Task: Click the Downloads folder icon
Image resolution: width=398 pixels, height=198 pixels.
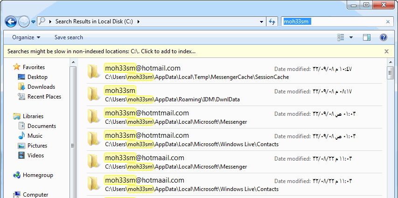Action: click(21, 87)
